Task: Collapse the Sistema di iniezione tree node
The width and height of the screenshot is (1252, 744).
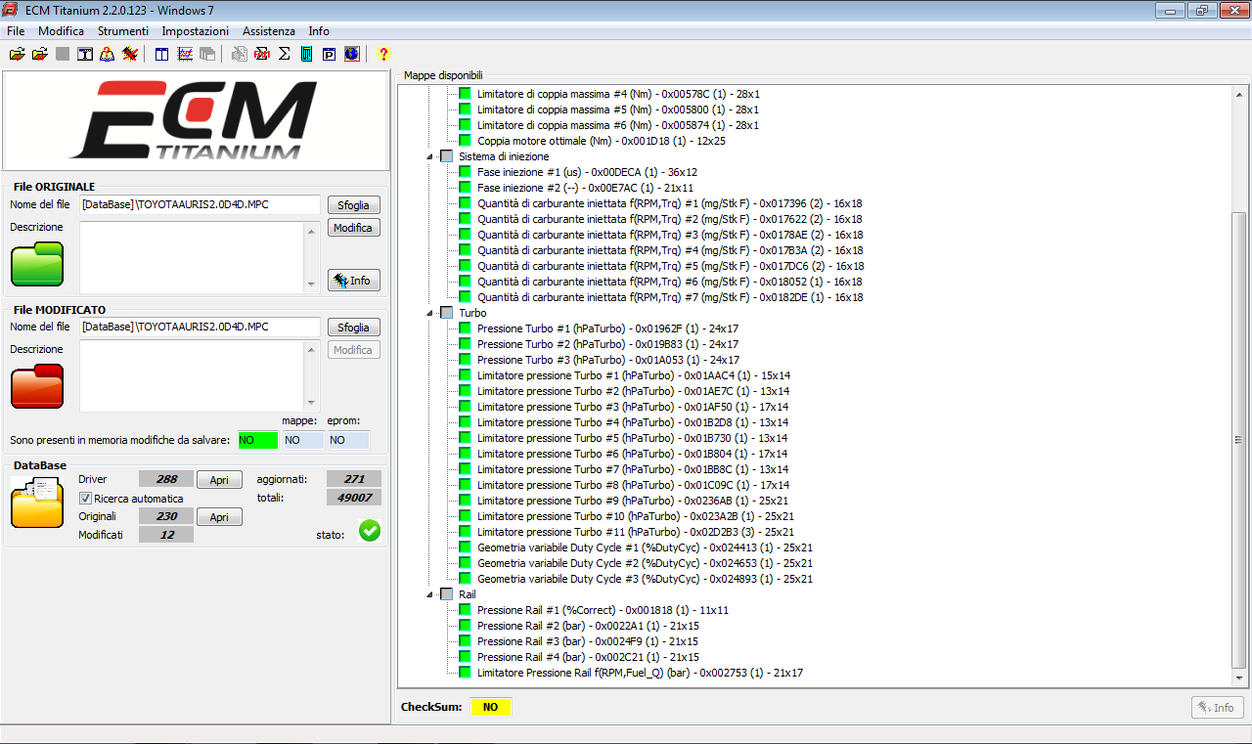Action: pos(429,156)
